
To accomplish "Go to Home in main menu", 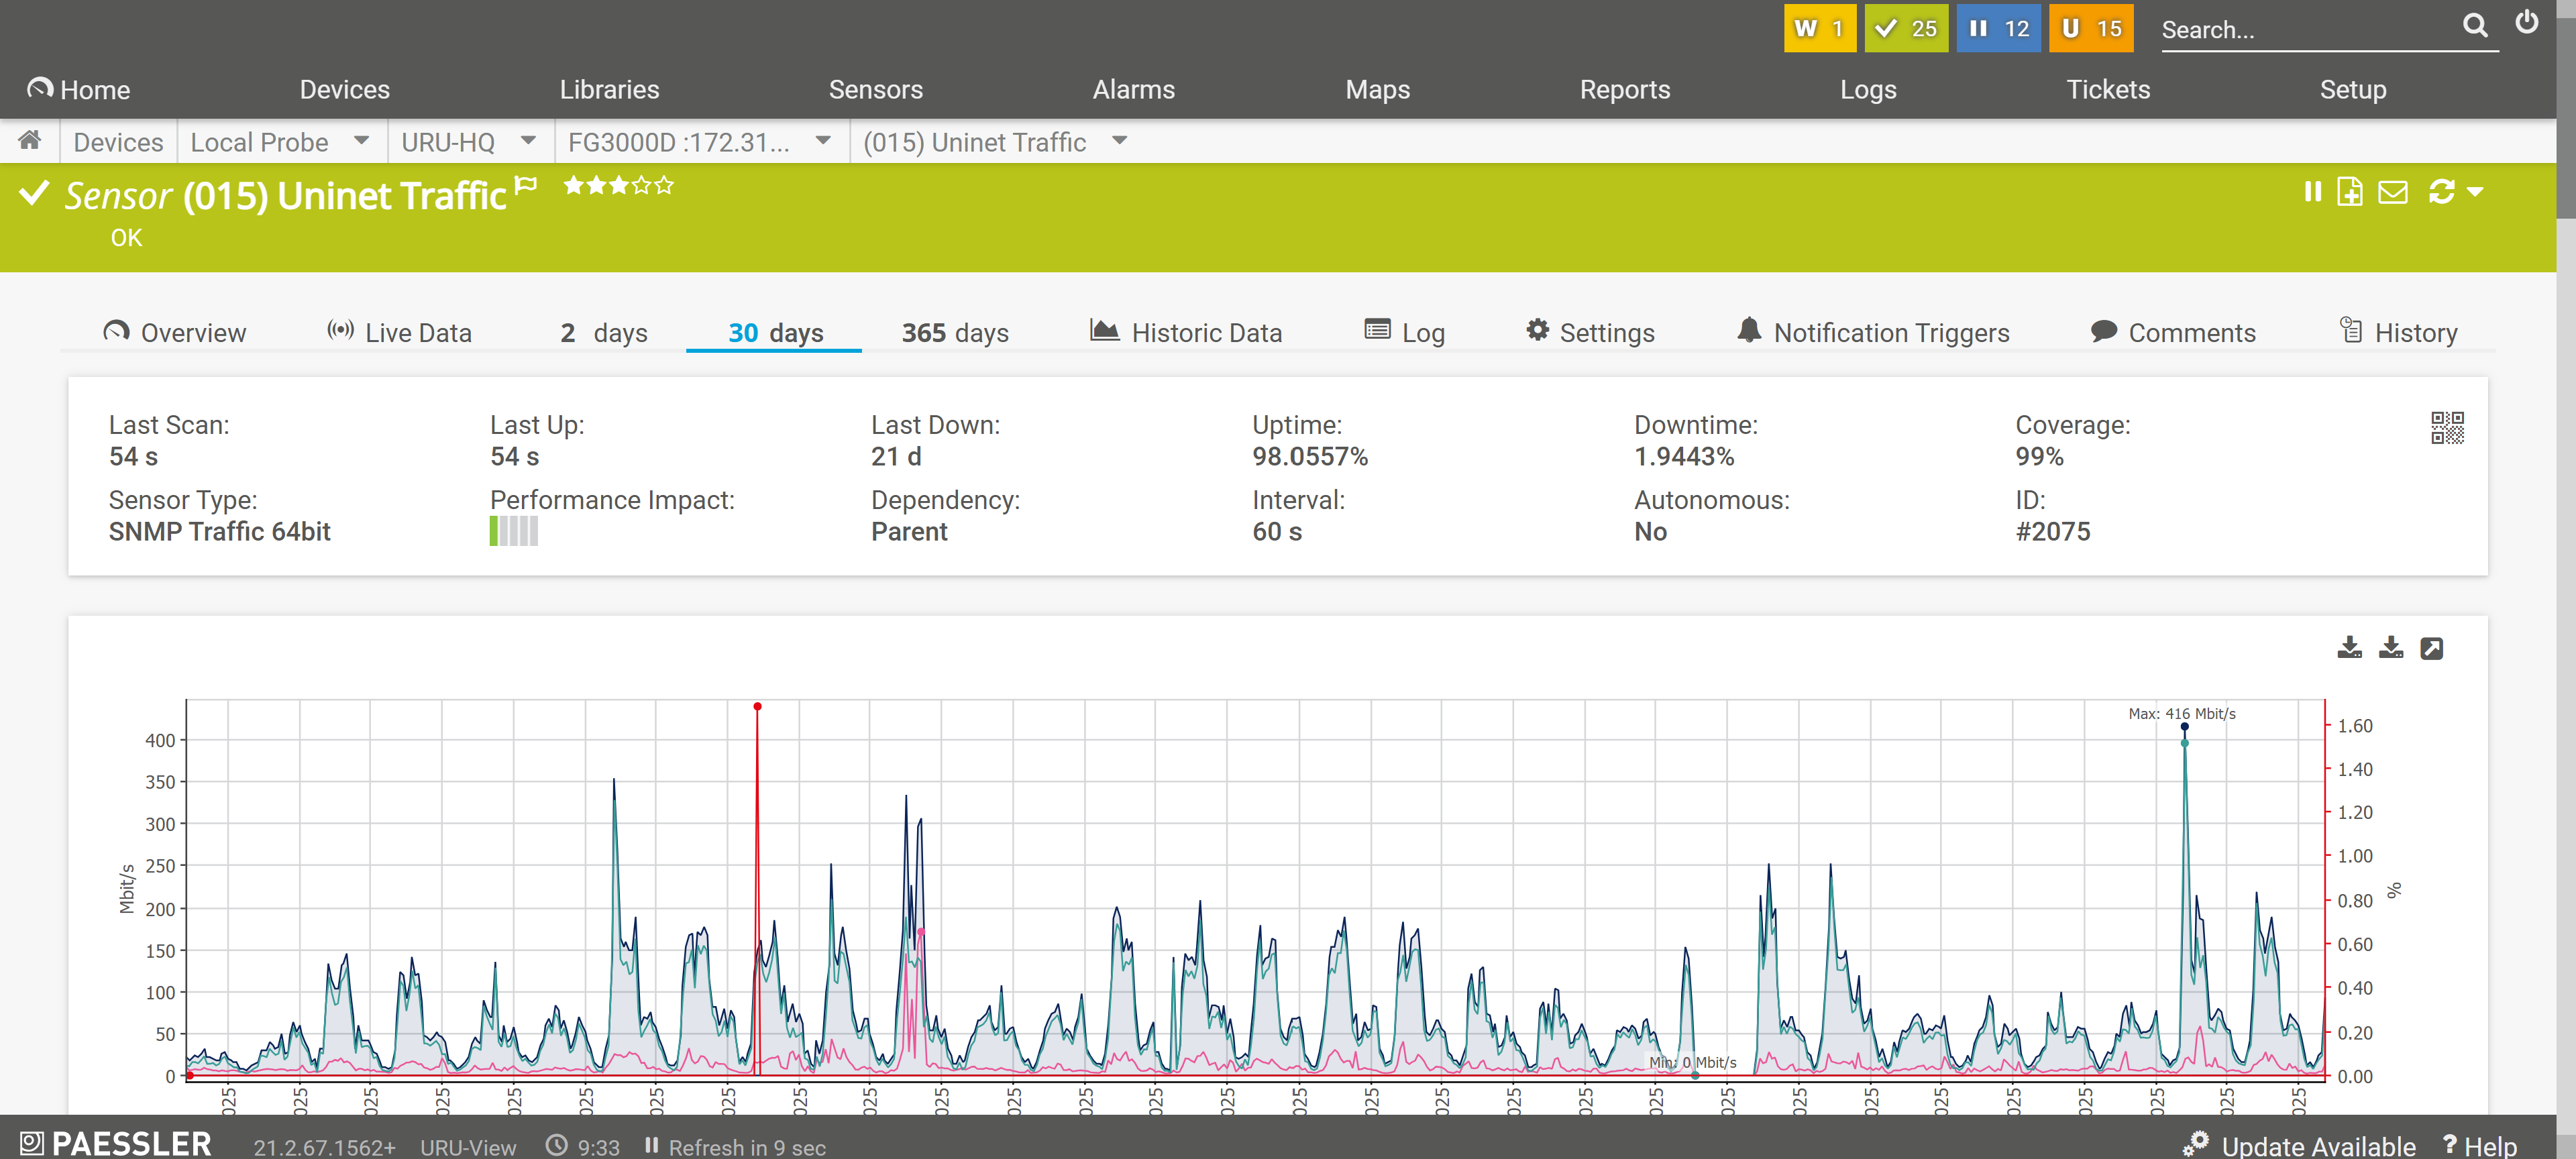I will [79, 89].
